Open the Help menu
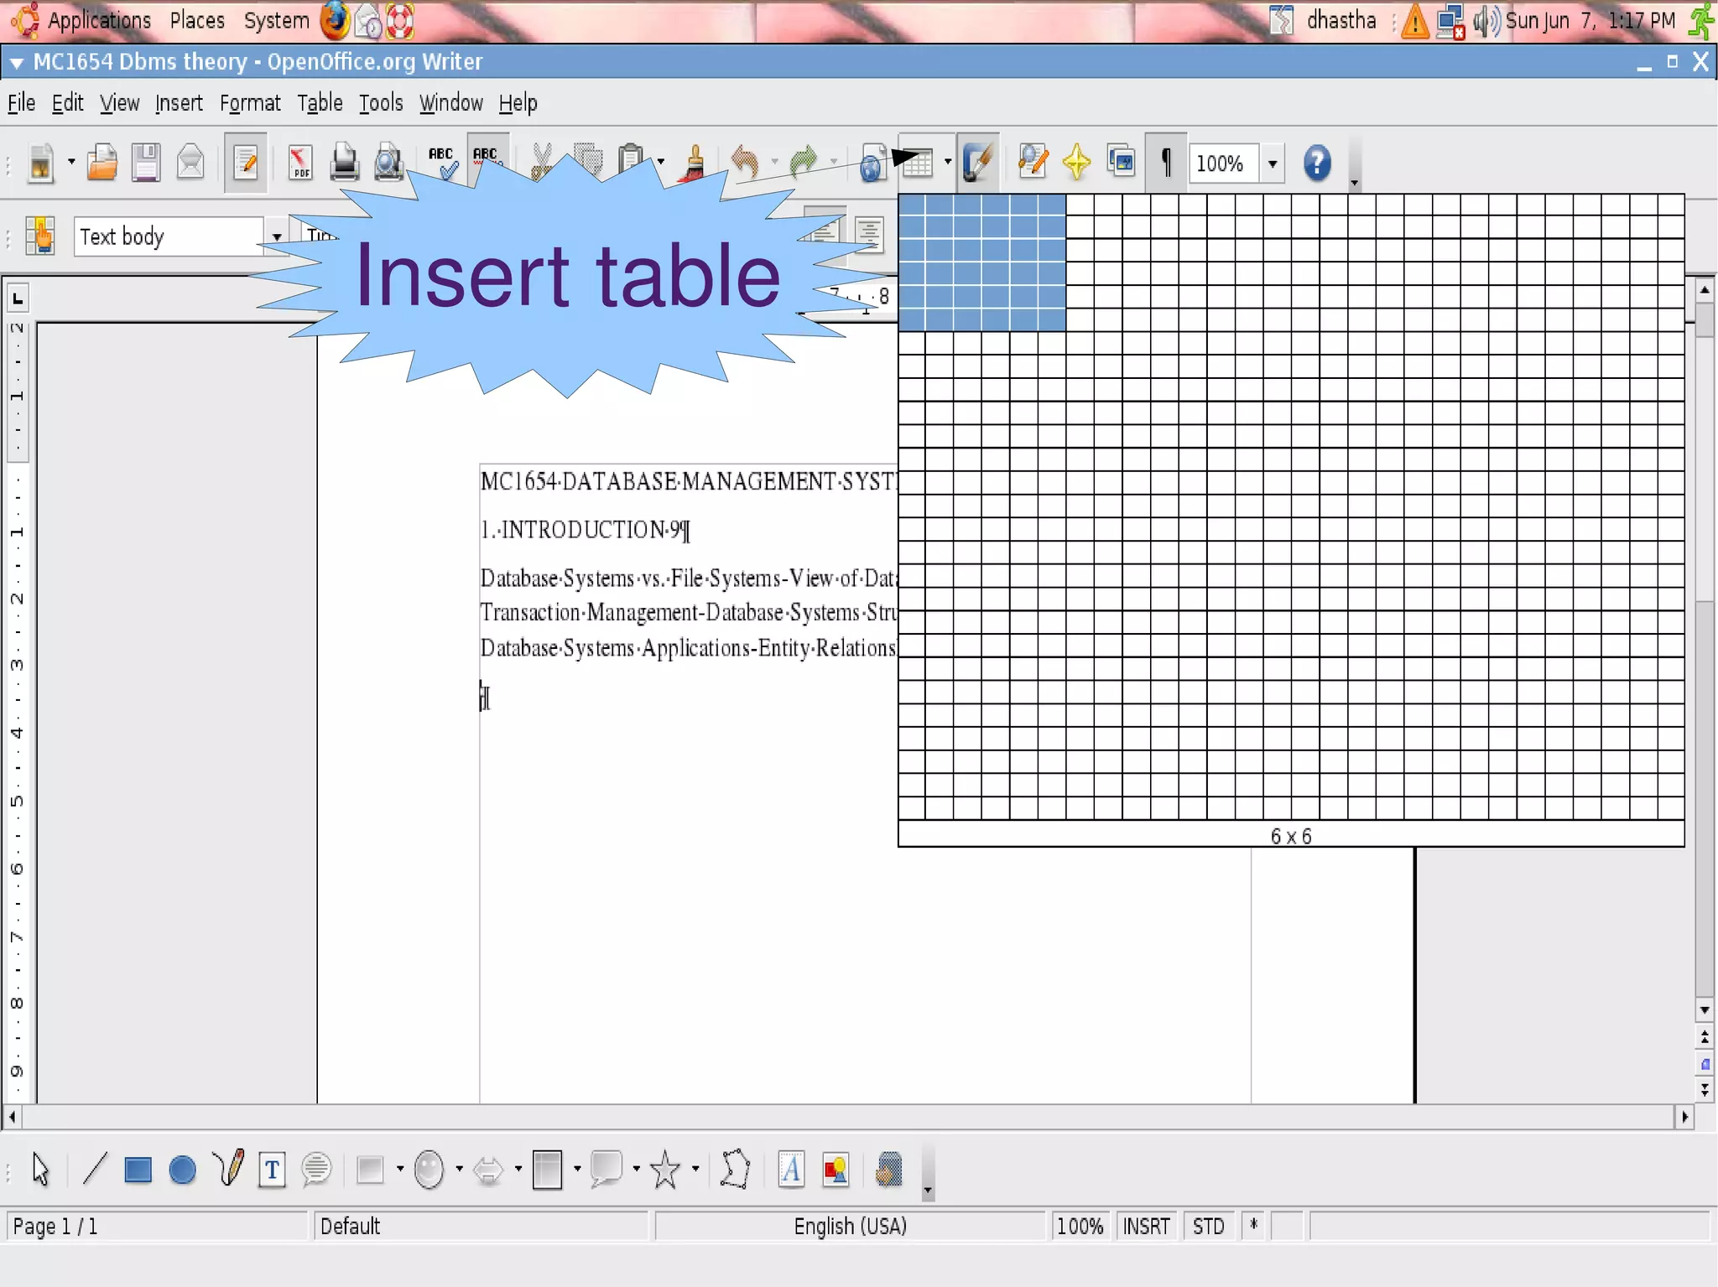This screenshot has width=1718, height=1287. [x=518, y=103]
